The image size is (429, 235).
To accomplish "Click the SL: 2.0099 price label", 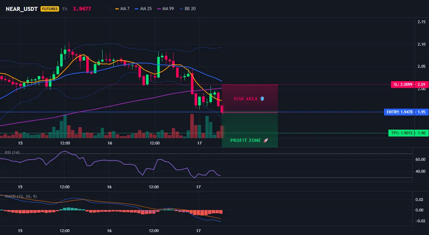I will 403,84.
